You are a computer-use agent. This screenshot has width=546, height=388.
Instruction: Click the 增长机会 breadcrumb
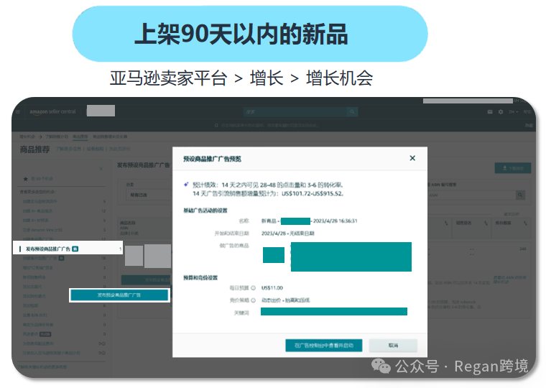pos(27,137)
